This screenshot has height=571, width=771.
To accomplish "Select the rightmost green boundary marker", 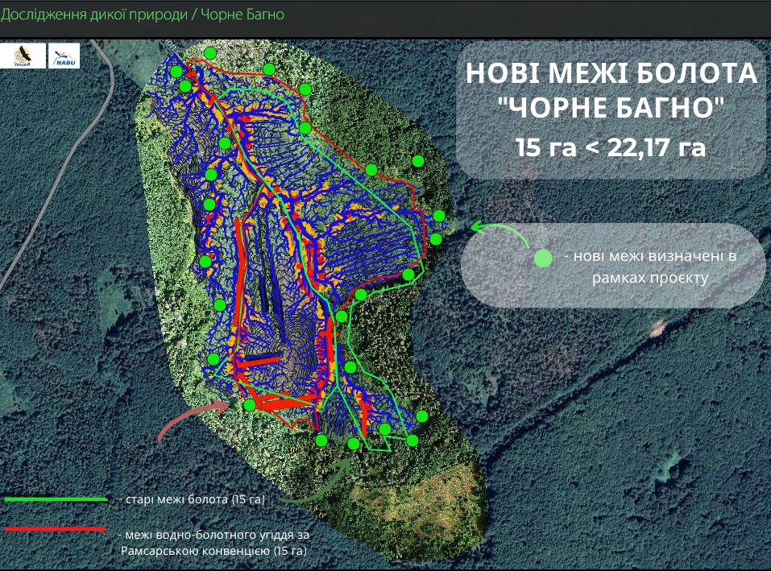I will pyautogui.click(x=439, y=216).
